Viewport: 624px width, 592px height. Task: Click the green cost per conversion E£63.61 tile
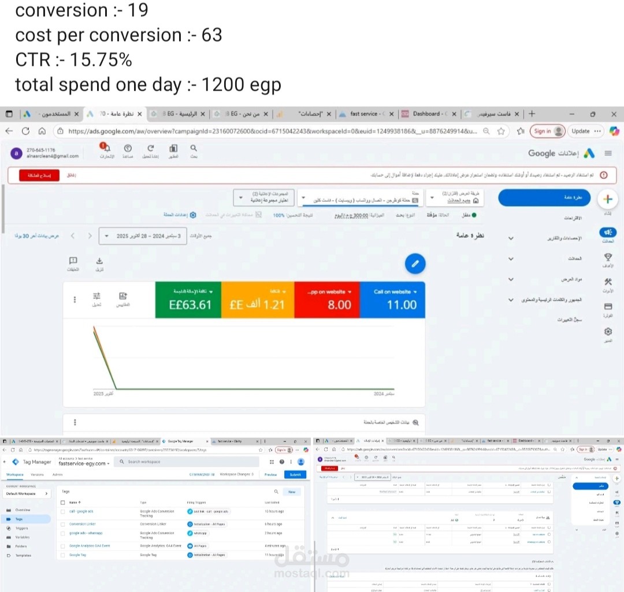coord(188,300)
